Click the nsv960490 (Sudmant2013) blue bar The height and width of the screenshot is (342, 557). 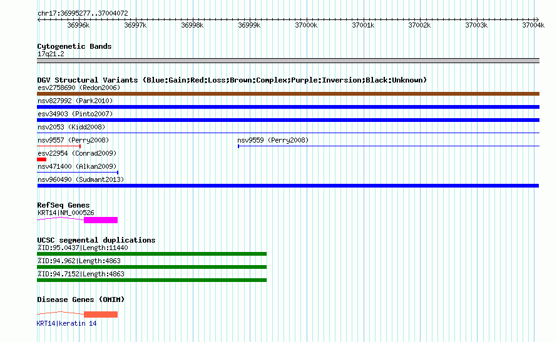288,186
